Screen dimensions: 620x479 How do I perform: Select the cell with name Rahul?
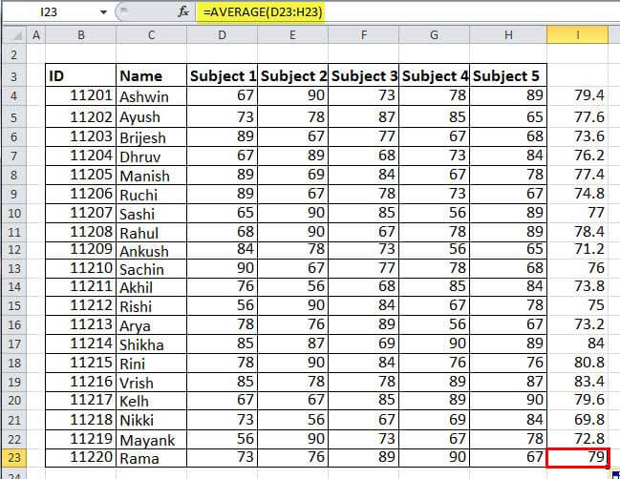[x=152, y=232]
